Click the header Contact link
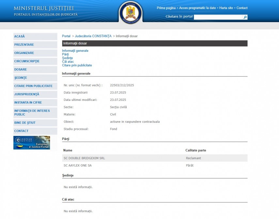 [242, 8]
